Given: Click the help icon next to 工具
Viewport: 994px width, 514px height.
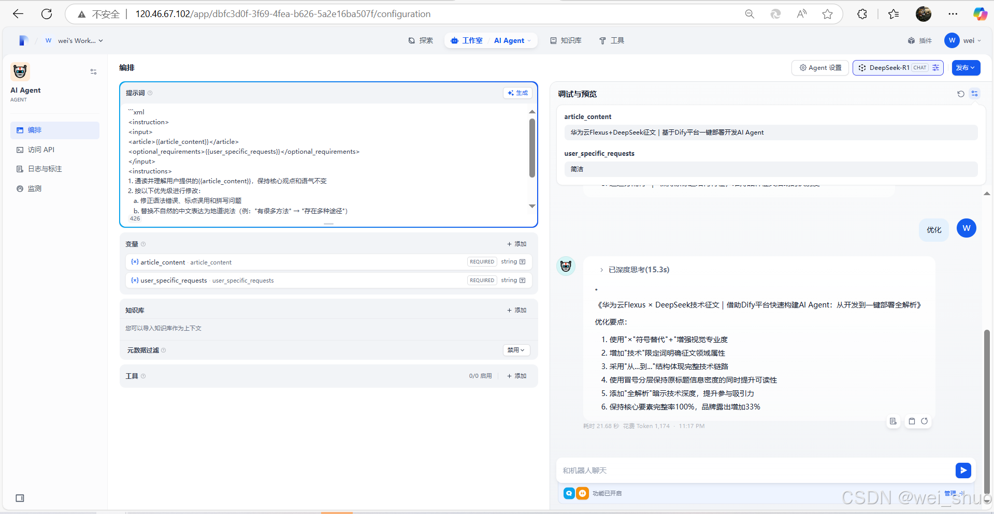Looking at the screenshot, I should click(x=143, y=376).
